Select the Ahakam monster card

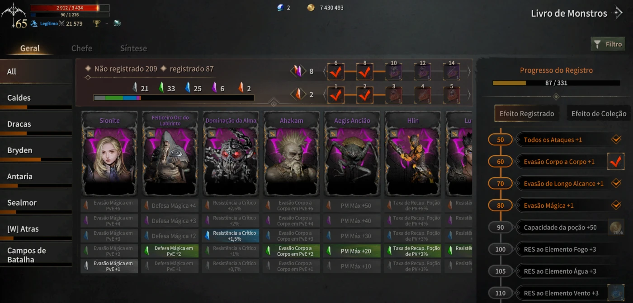coord(291,154)
